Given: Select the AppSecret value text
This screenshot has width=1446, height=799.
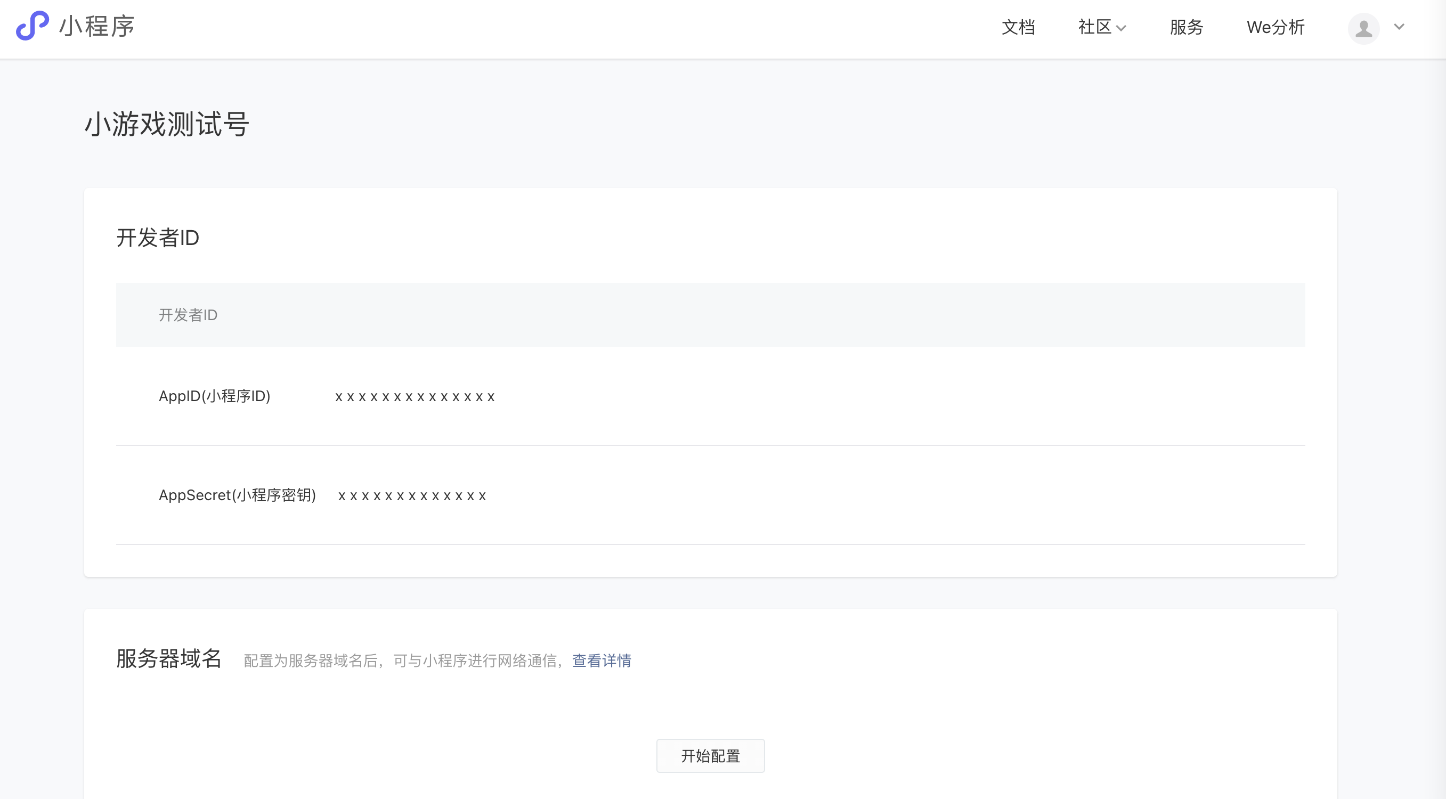Looking at the screenshot, I should click(x=412, y=496).
